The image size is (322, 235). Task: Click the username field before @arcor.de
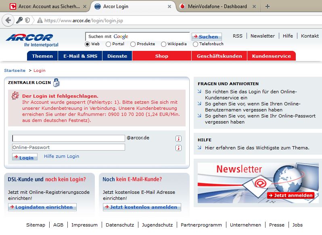pyautogui.click(x=69, y=138)
